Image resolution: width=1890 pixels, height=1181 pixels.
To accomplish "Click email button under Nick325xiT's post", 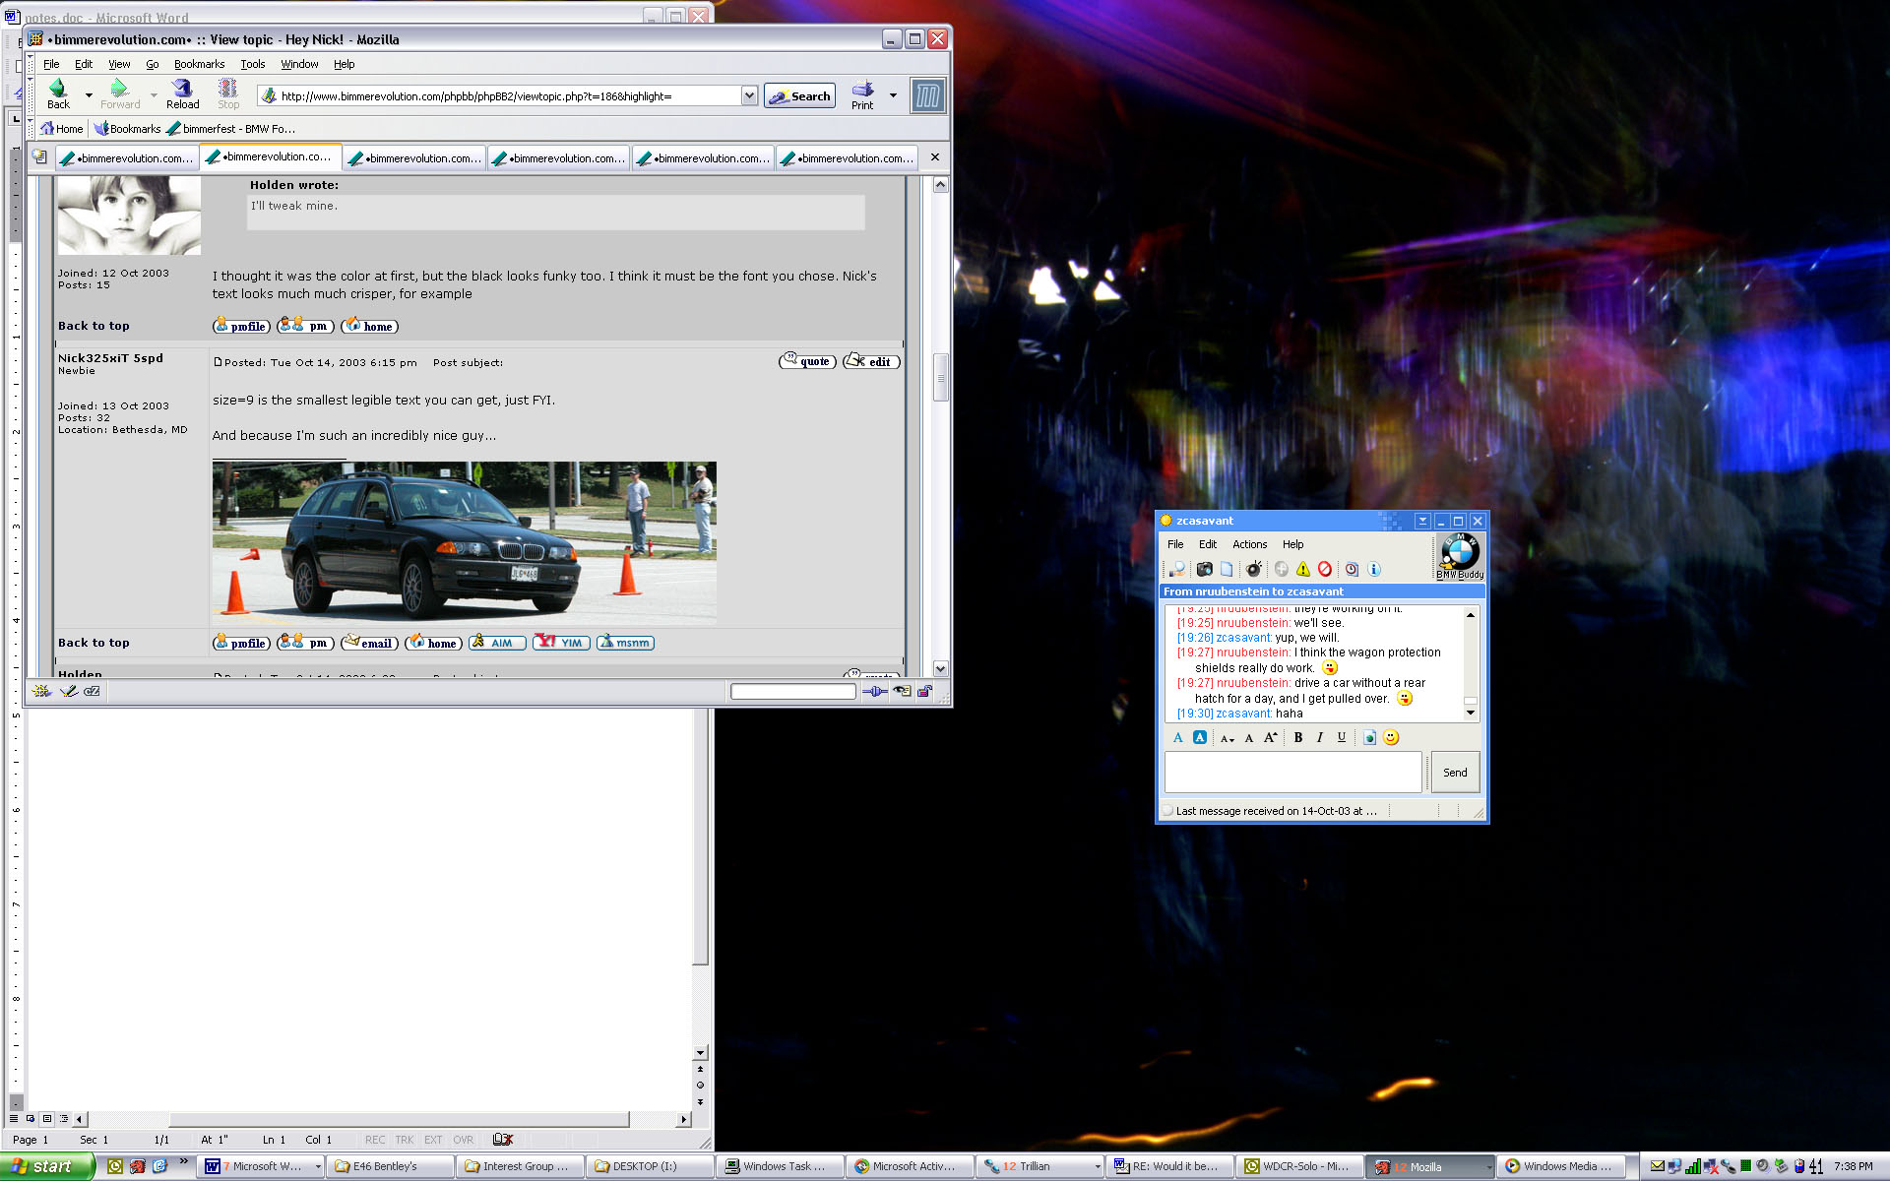I will coord(369,643).
